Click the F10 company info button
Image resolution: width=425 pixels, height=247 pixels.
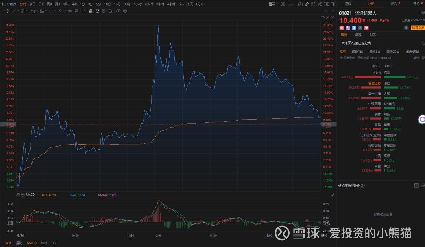tap(327, 4)
